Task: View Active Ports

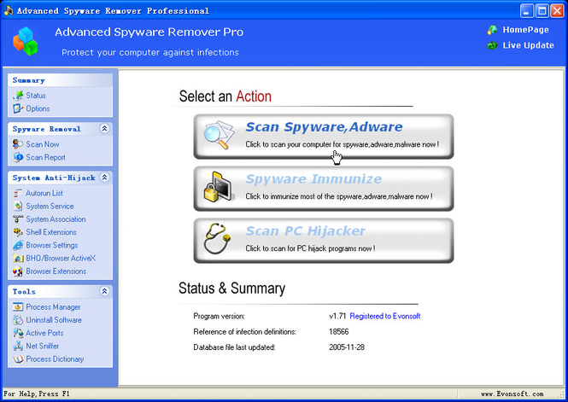Action: [44, 333]
